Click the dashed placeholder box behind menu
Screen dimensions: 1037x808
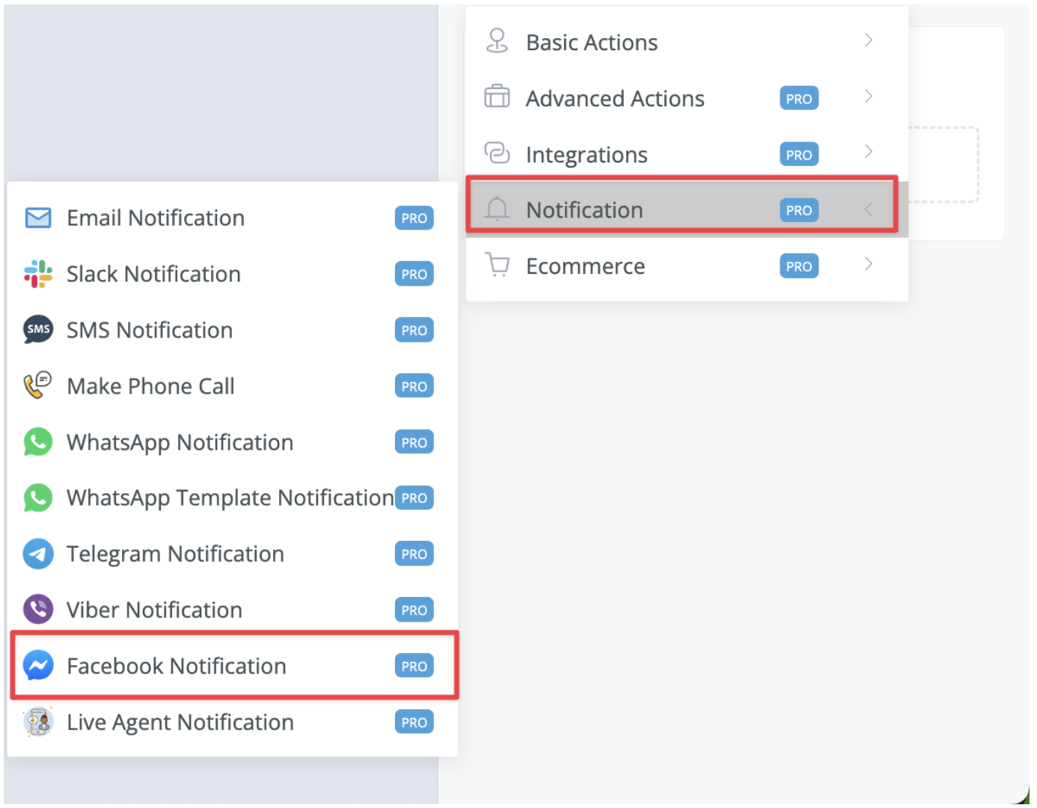coord(943,165)
